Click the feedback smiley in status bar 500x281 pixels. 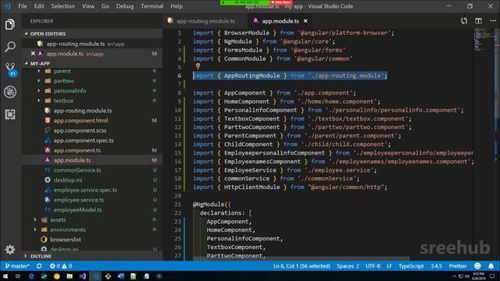477,265
